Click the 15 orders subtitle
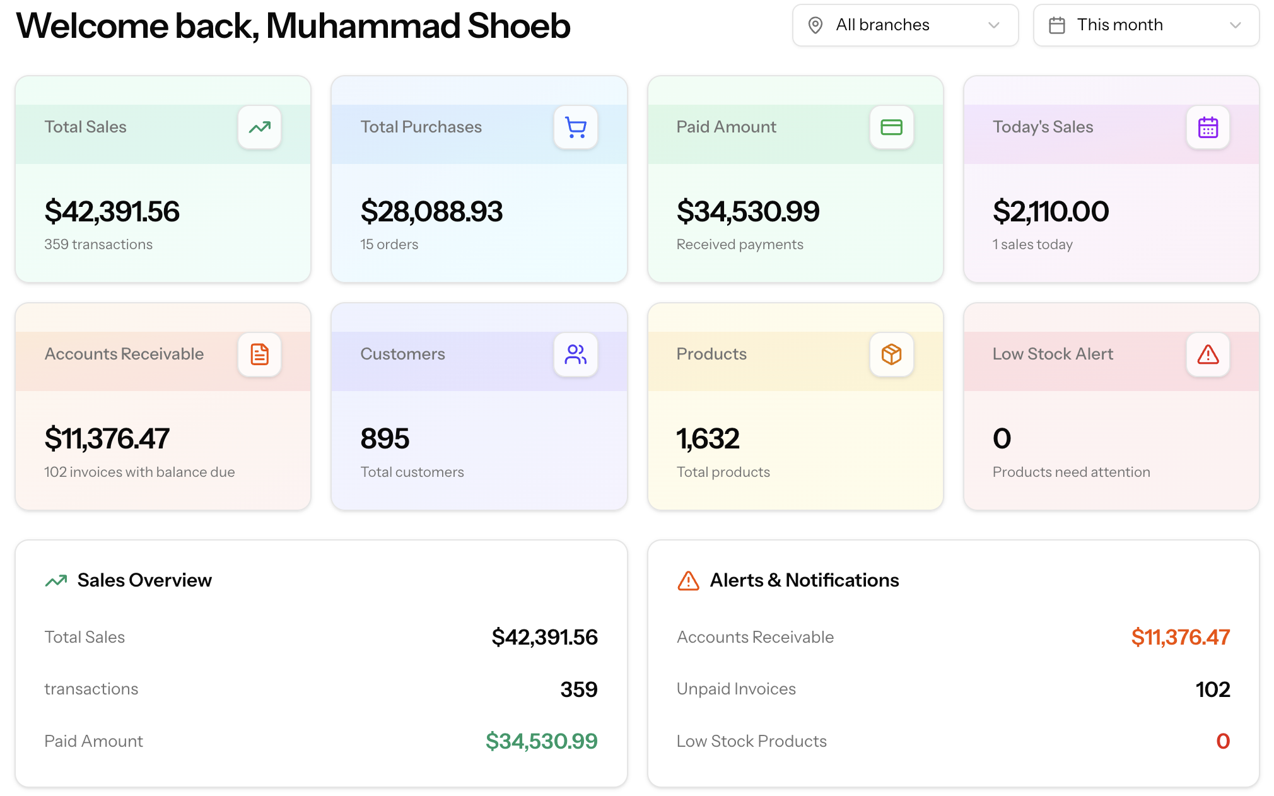Image resolution: width=1274 pixels, height=796 pixels. 389,245
